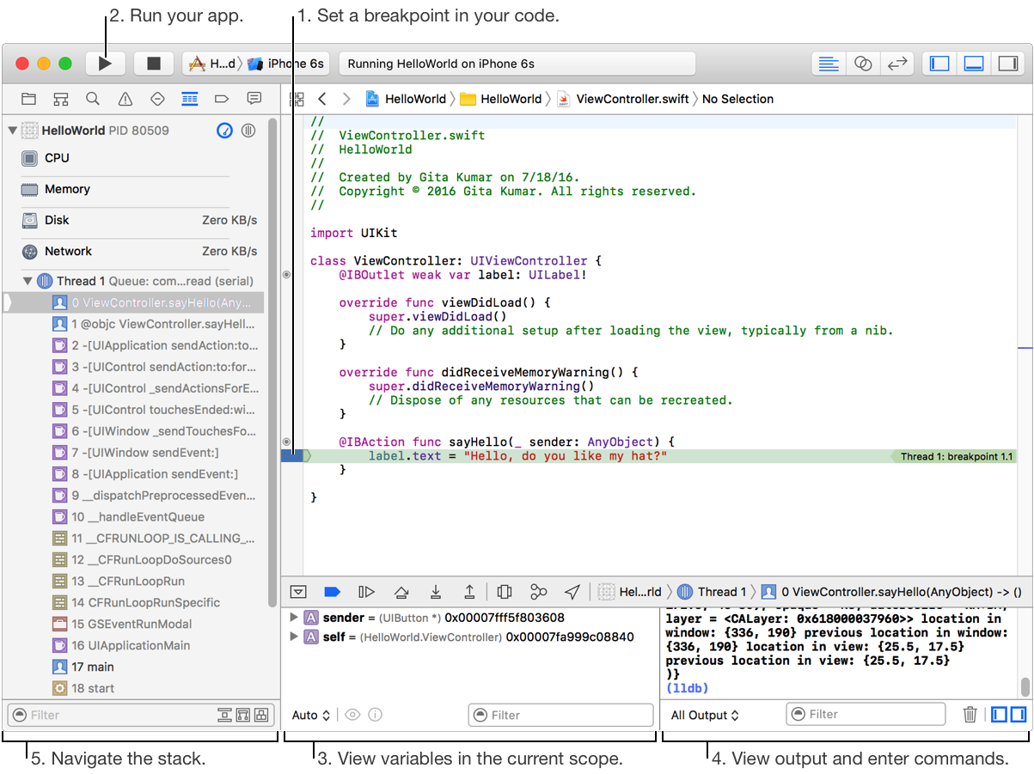Viewport: 1034px width, 774px height.
Task: Click ViewController.swift in the jump bar
Action: pos(632,99)
